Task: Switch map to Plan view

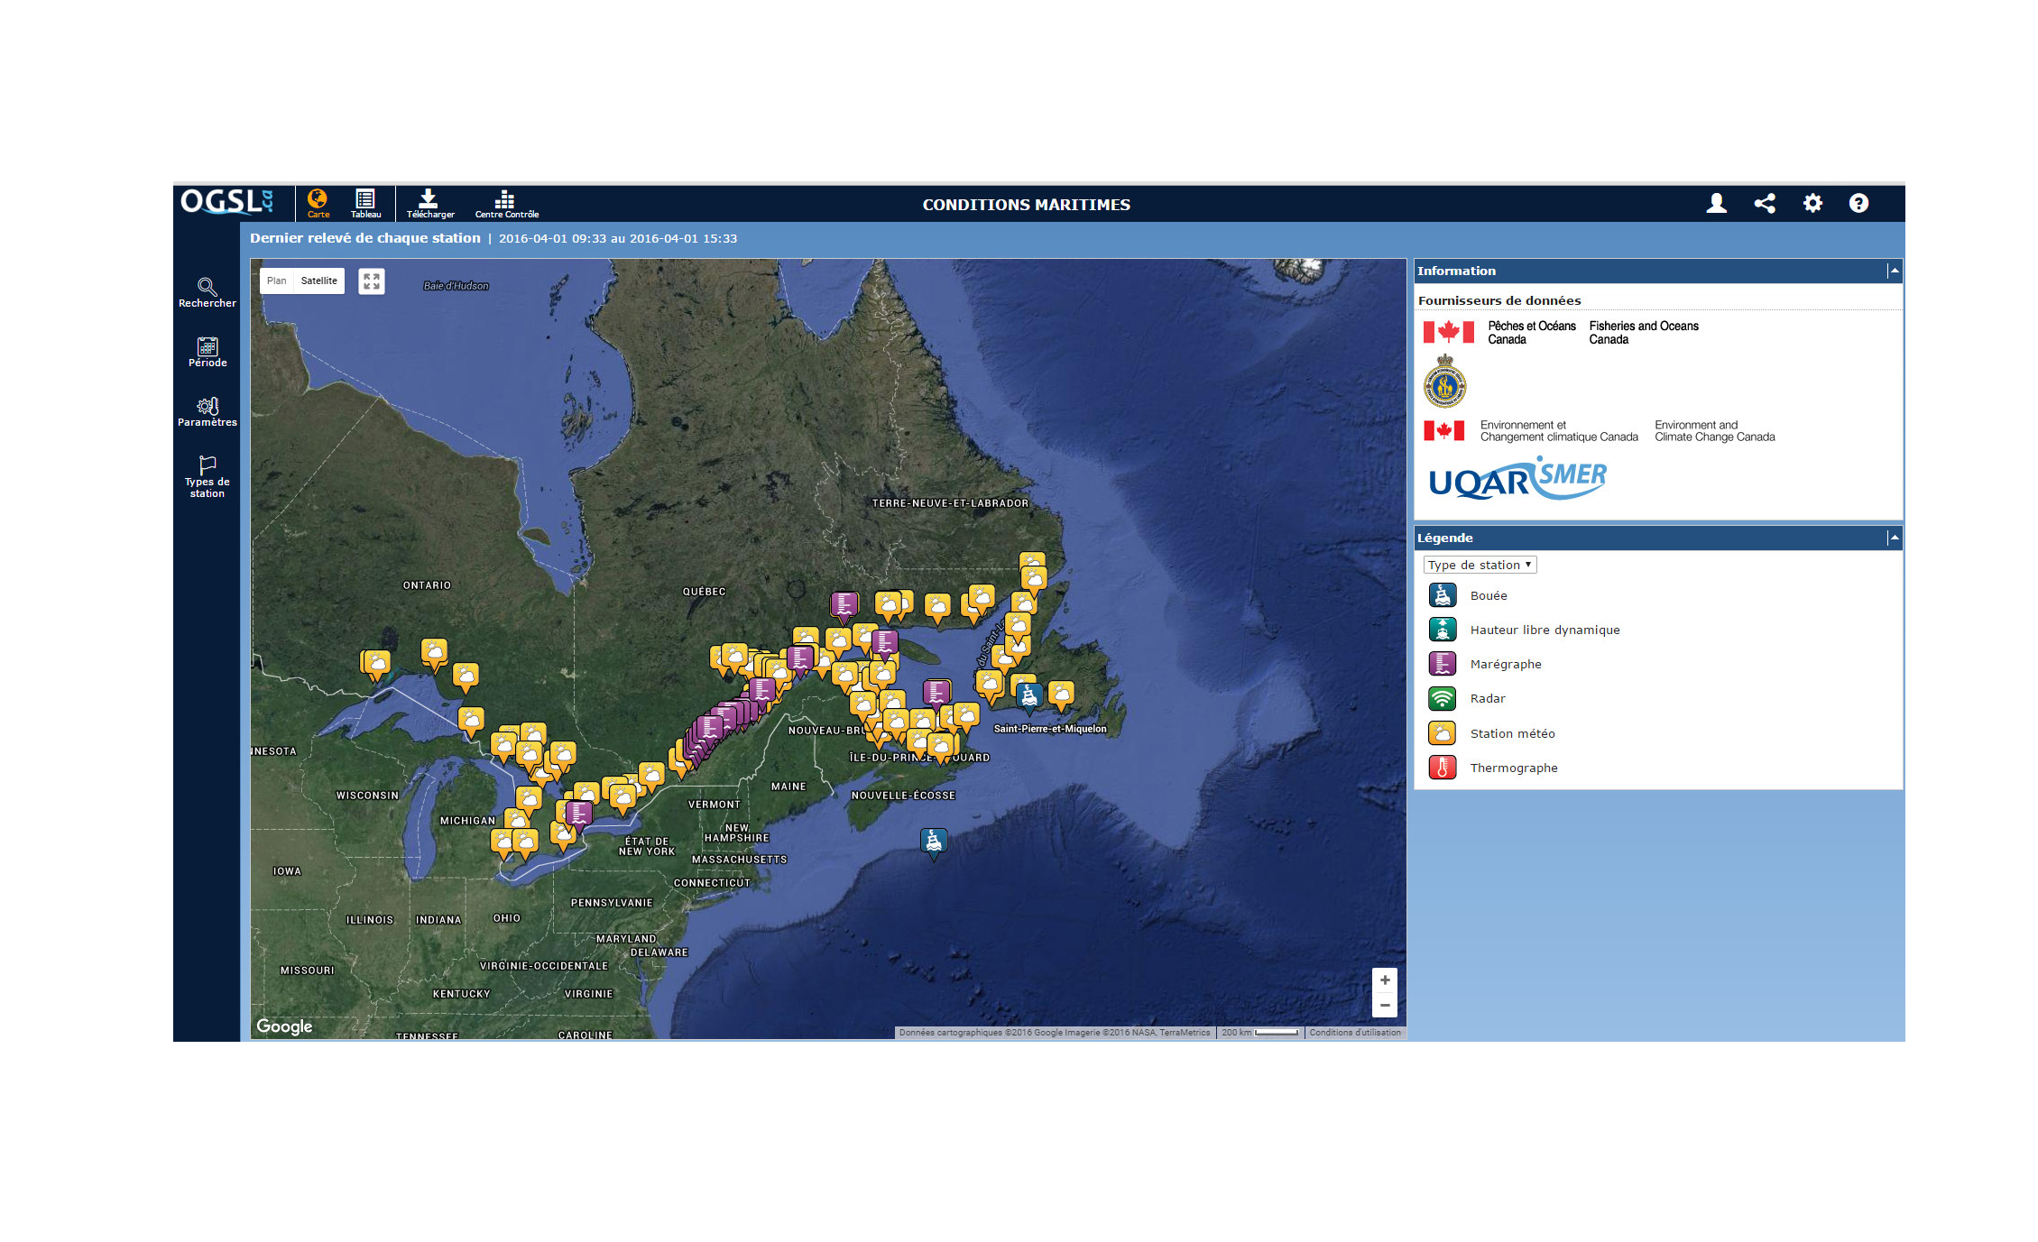Action: click(x=276, y=281)
